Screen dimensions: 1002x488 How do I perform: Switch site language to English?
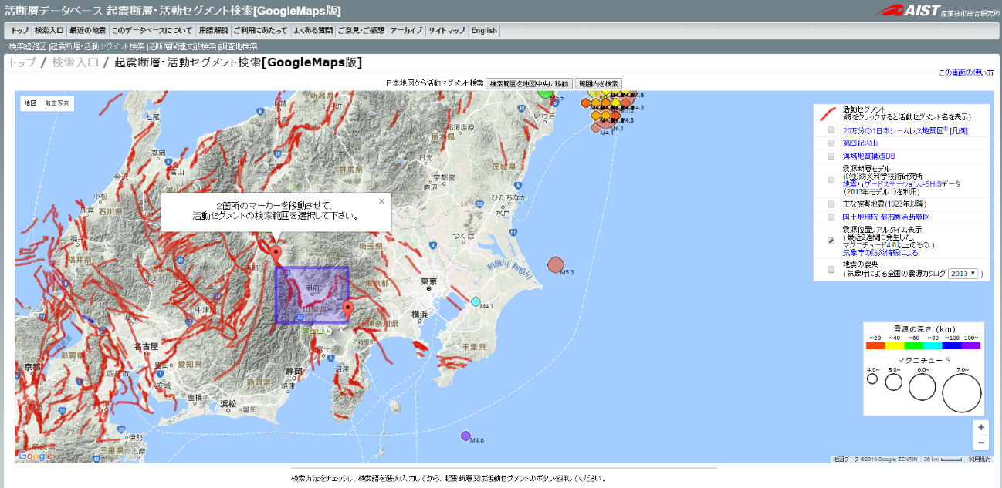(484, 31)
